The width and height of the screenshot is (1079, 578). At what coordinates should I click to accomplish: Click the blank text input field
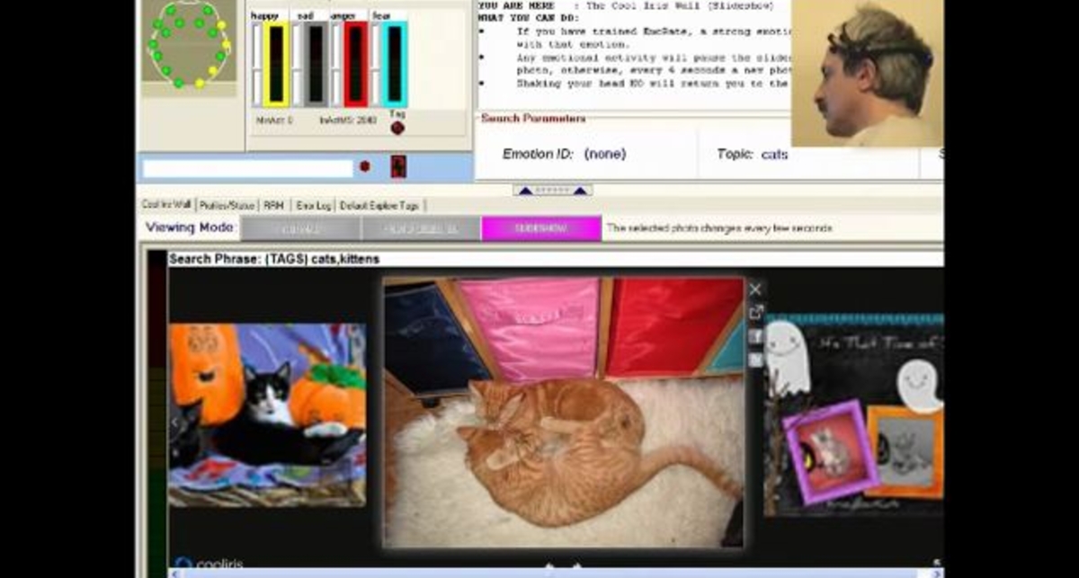coord(247,168)
